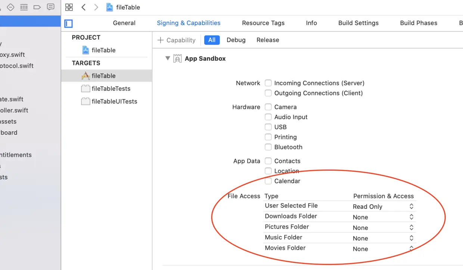Open the report navigator speech-bubble icon
Screen dimensions: 463x270
click(50, 7)
